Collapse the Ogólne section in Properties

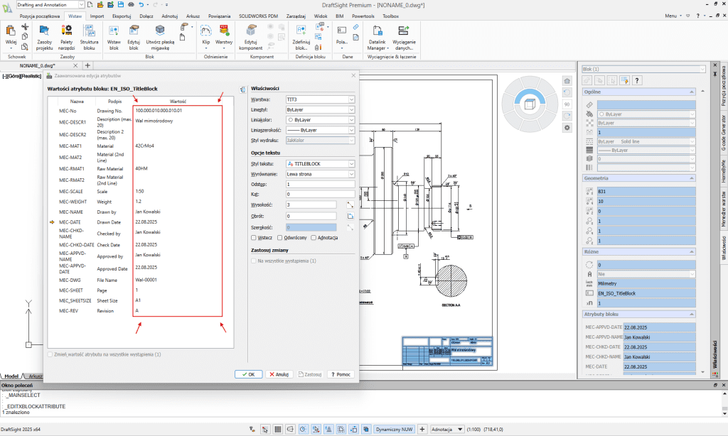692,92
